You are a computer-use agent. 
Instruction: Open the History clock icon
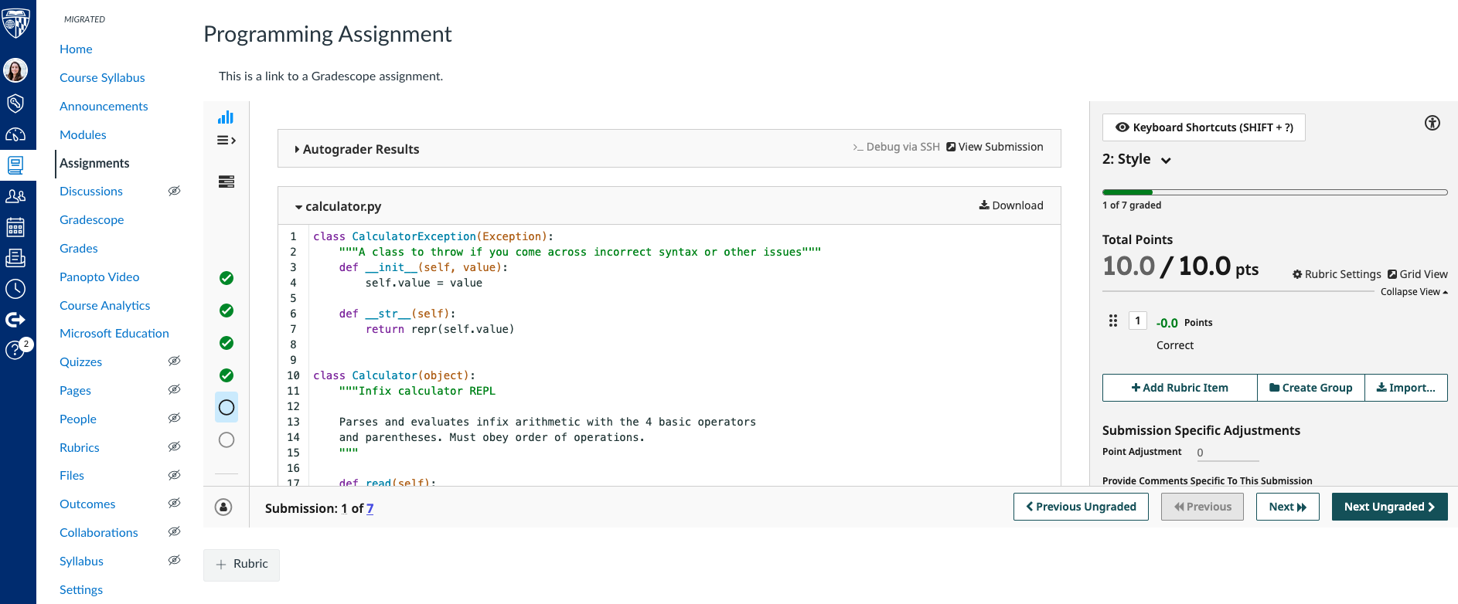tap(15, 289)
